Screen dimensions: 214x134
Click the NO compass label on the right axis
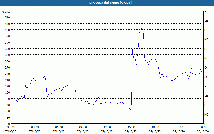[206, 58]
